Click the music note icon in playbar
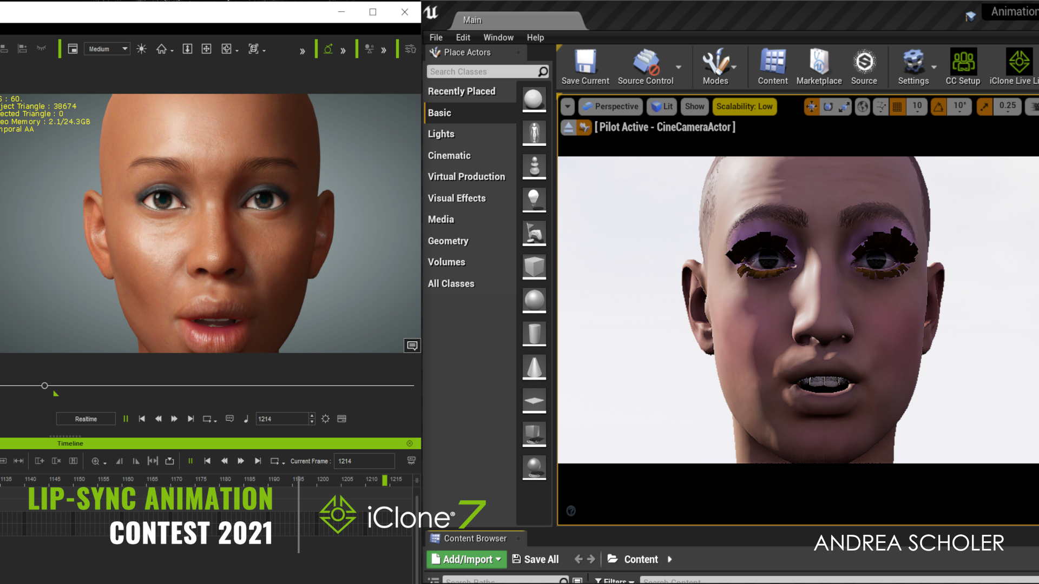This screenshot has height=584, width=1039. click(246, 419)
